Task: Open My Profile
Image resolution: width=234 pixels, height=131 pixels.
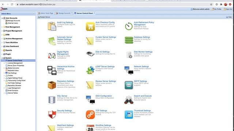Action: click(x=216, y=9)
